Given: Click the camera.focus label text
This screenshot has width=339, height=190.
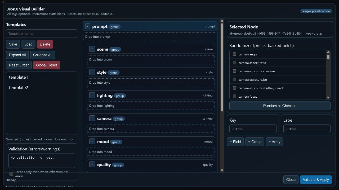Looking at the screenshot, I should click(248, 97).
